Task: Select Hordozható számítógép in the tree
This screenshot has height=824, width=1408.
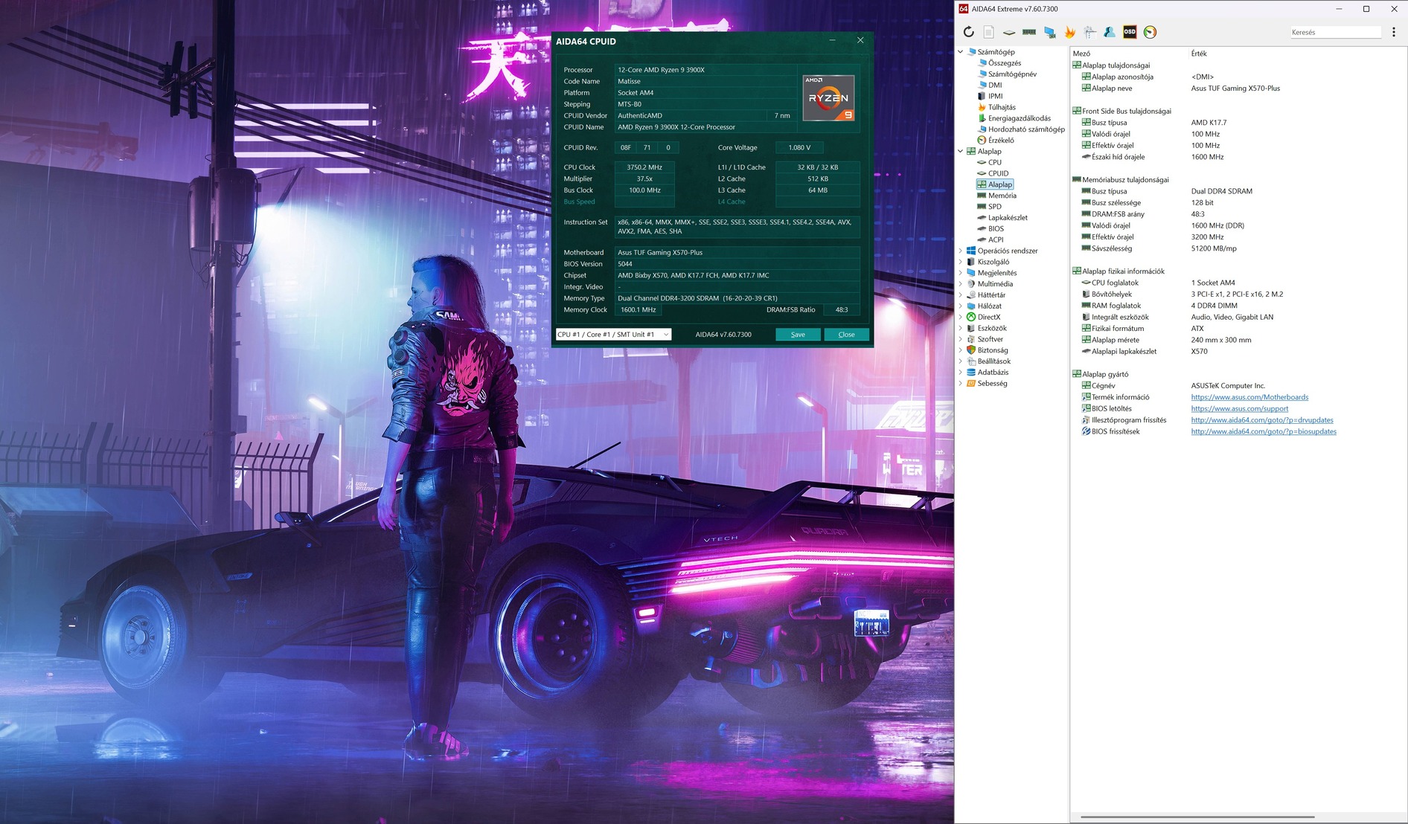Action: click(x=1026, y=129)
